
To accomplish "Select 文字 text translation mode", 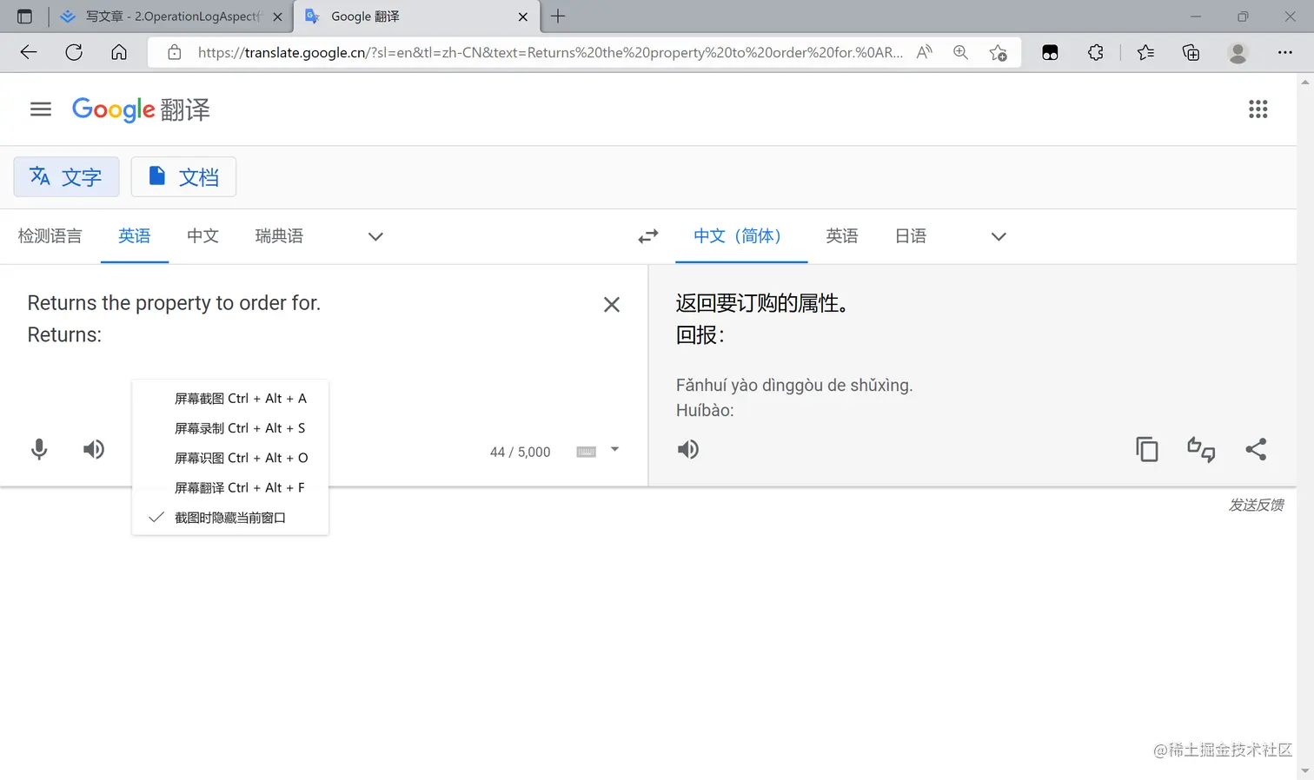I will pyautogui.click(x=66, y=177).
